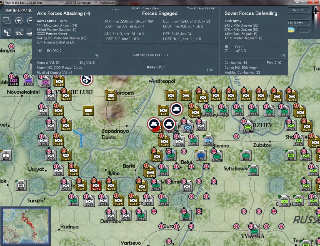Image resolution: width=320 pixels, height=246 pixels.
Task: Select the 1=1 mountain unit counter
Action: (x=66, y=156)
